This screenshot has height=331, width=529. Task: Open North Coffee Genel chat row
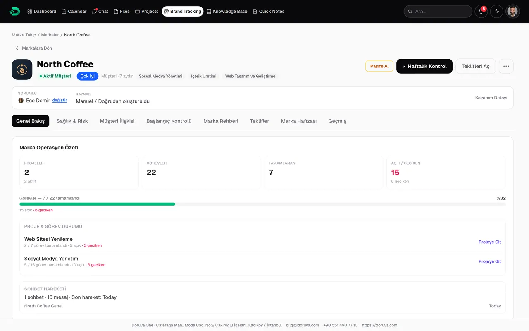262,306
